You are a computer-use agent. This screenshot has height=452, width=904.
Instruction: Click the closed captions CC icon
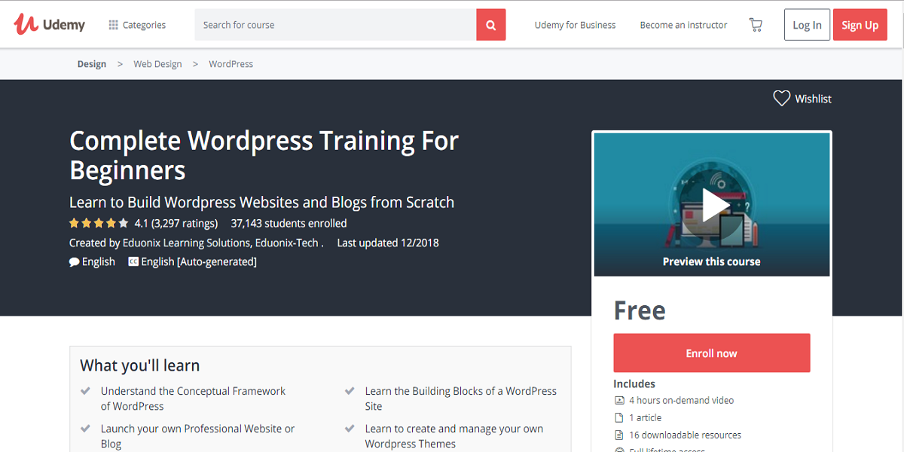133,261
